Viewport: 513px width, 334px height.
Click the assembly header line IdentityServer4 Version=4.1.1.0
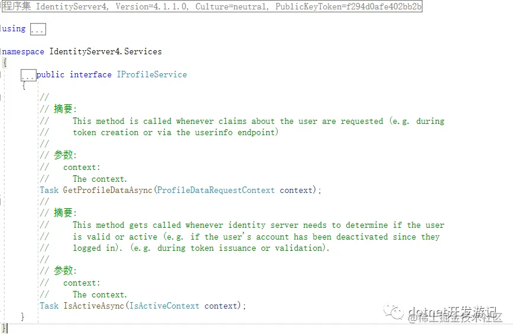point(212,6)
